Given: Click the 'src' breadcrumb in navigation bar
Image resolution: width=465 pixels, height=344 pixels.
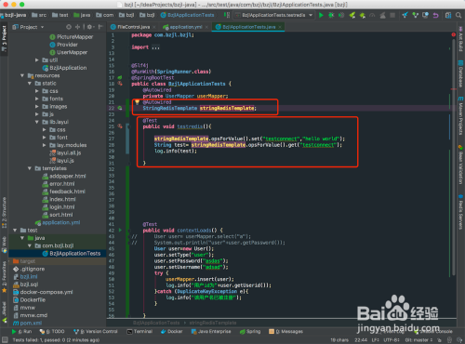Looking at the screenshot, I should 39,15.
